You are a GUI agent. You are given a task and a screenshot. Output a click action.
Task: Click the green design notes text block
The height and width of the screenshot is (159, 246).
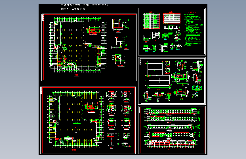coord(193,30)
